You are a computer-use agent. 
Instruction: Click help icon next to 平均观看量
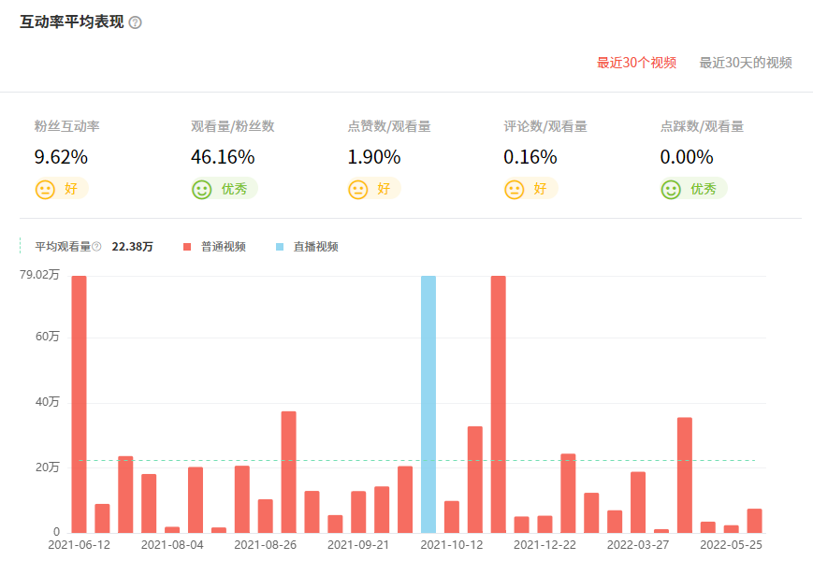(96, 247)
